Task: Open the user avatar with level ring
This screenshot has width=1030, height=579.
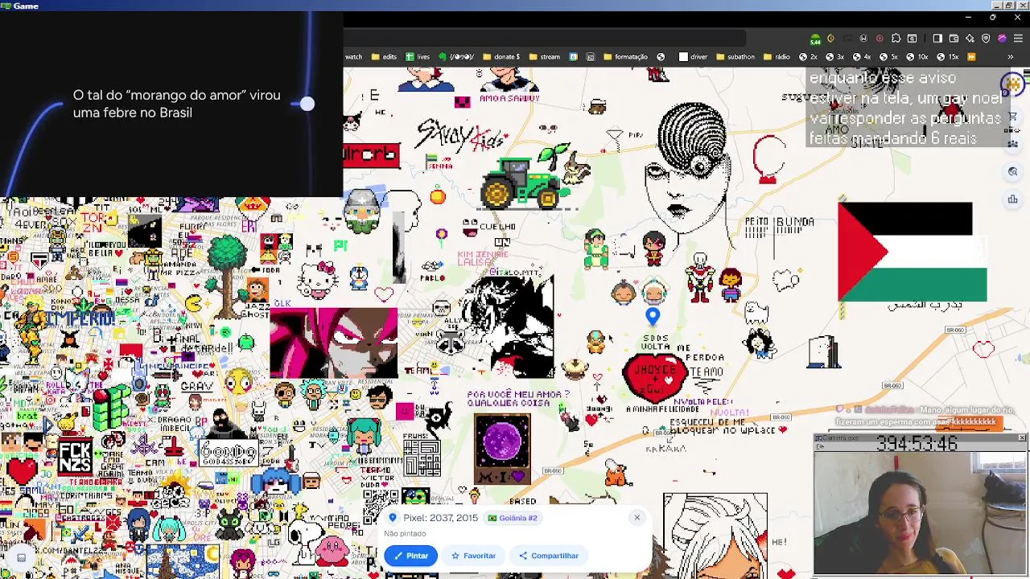Action: [1013, 83]
